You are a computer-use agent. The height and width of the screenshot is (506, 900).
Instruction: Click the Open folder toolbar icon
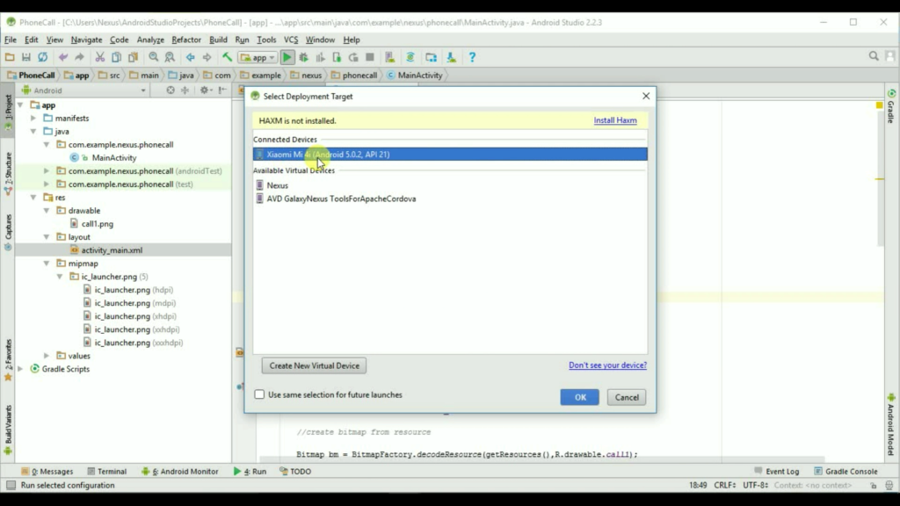click(x=10, y=57)
